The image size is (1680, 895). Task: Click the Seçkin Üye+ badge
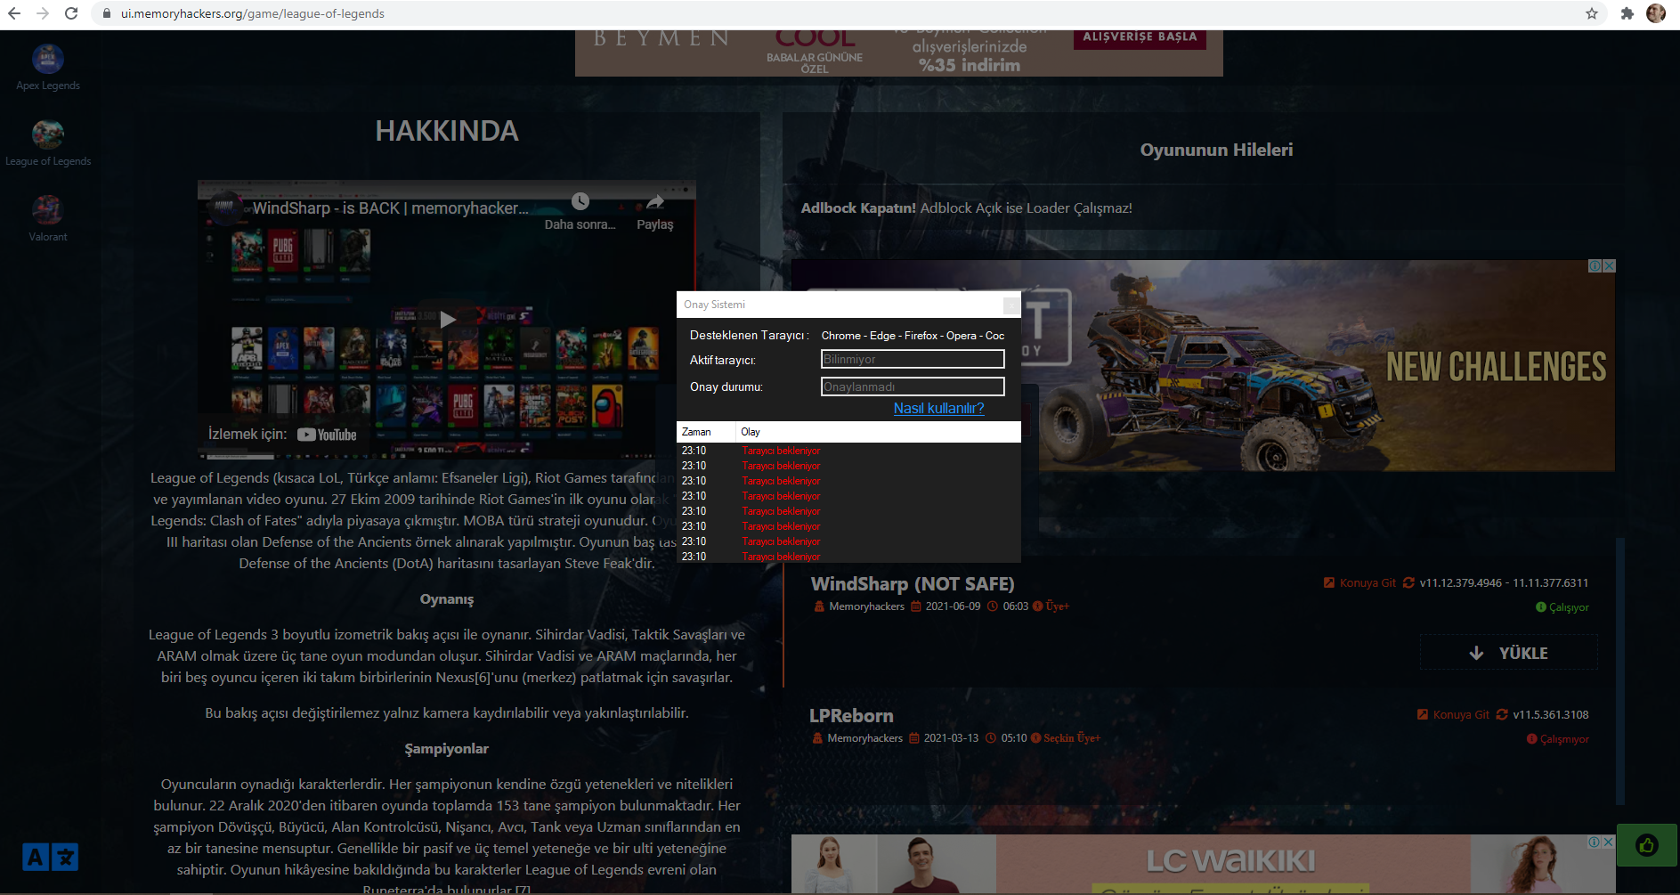click(1066, 738)
